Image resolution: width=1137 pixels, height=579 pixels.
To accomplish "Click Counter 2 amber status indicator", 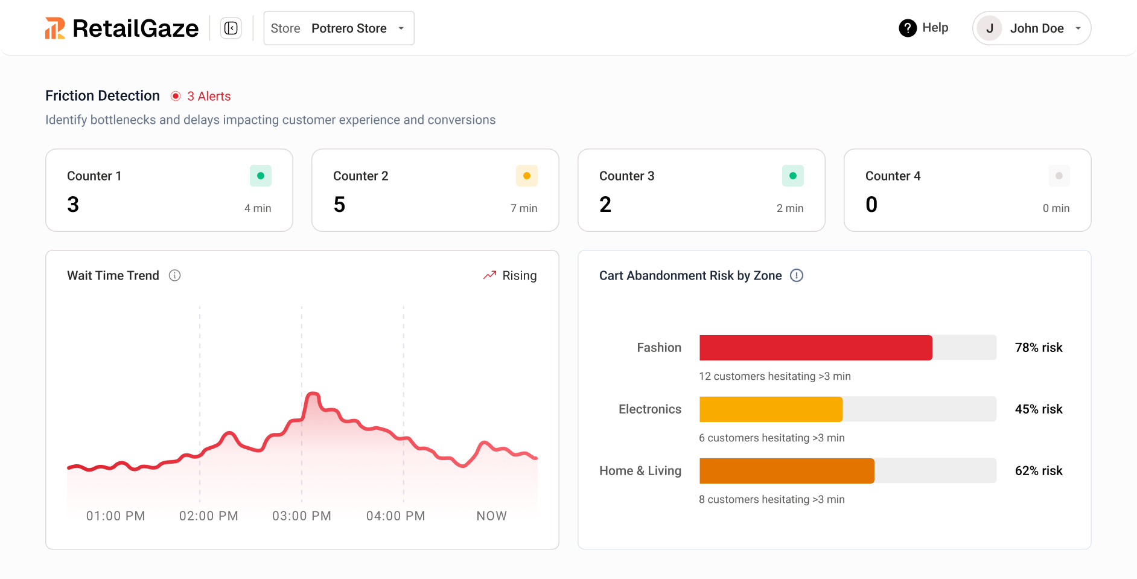I will pyautogui.click(x=527, y=176).
